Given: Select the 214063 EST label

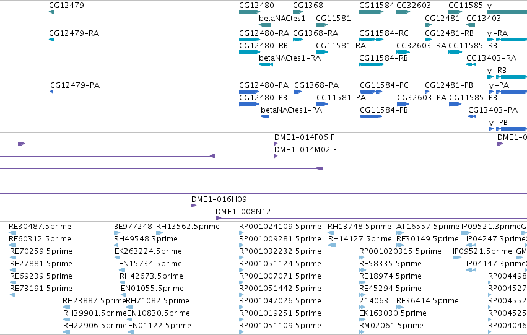Looking at the screenshot, I should pos(373,301).
